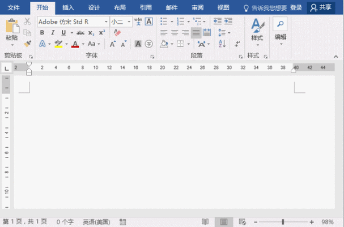
Task: Apply a bulleted list
Action: click(x=164, y=21)
